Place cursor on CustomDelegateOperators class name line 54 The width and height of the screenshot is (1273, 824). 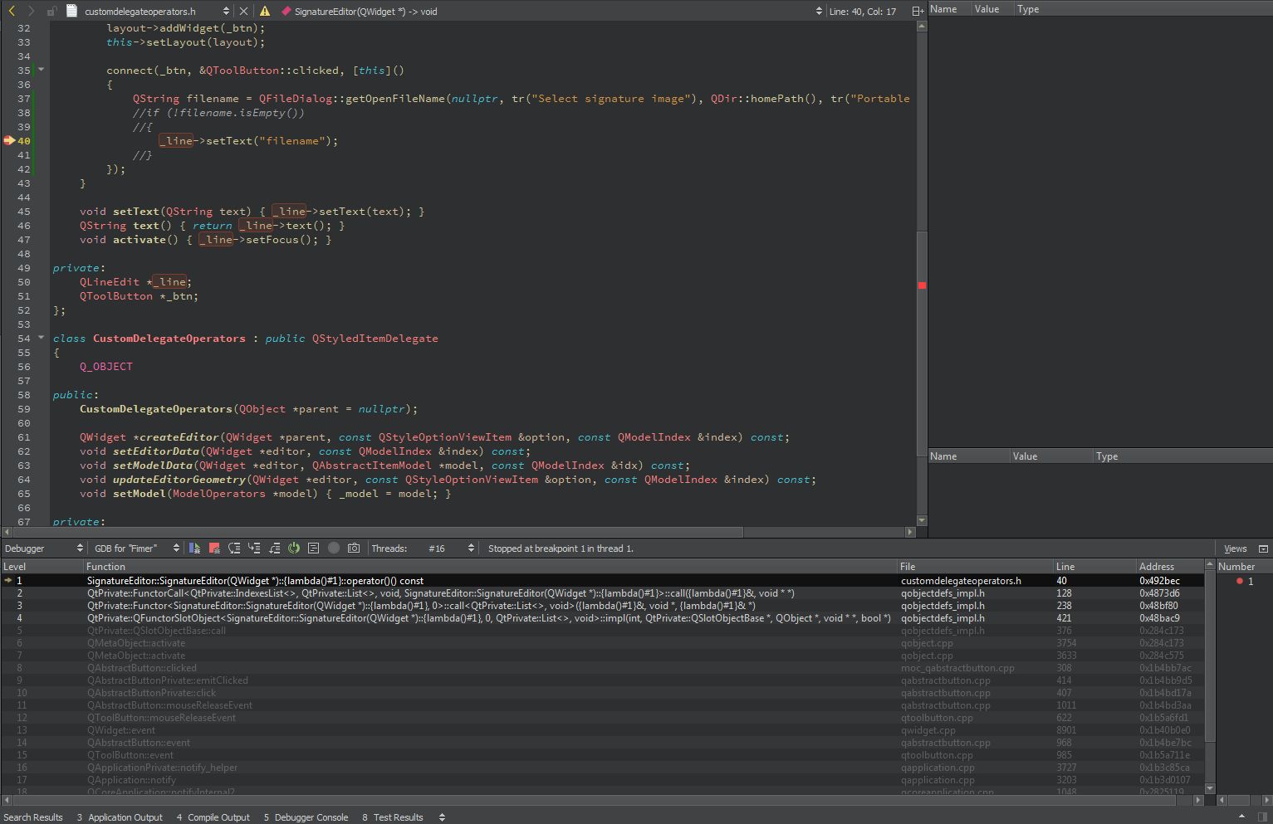click(169, 338)
